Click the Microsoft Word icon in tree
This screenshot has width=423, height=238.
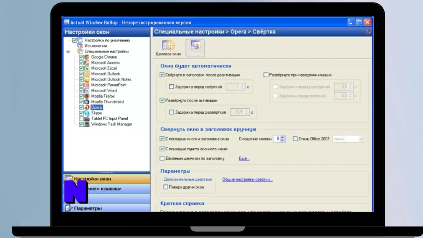pos(87,90)
